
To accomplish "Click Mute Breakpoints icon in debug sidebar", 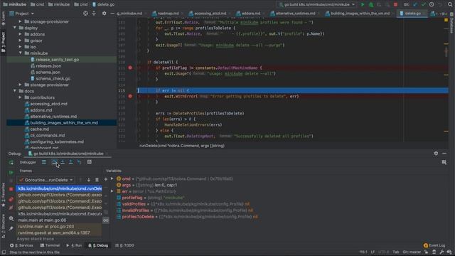I will click(x=11, y=208).
